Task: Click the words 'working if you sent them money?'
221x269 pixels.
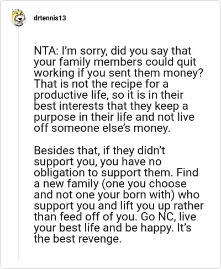Action: pos(119,73)
